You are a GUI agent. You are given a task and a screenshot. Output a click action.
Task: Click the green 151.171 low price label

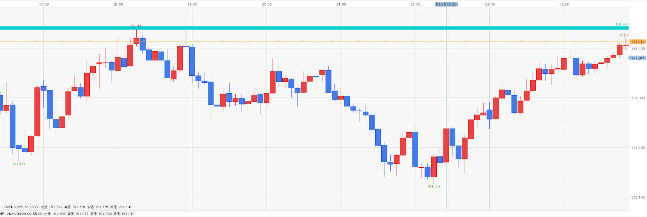point(19,164)
